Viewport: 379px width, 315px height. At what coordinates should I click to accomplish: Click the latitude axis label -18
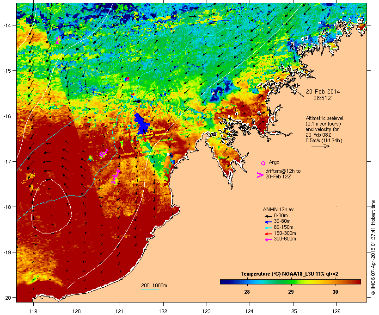(x=7, y=207)
